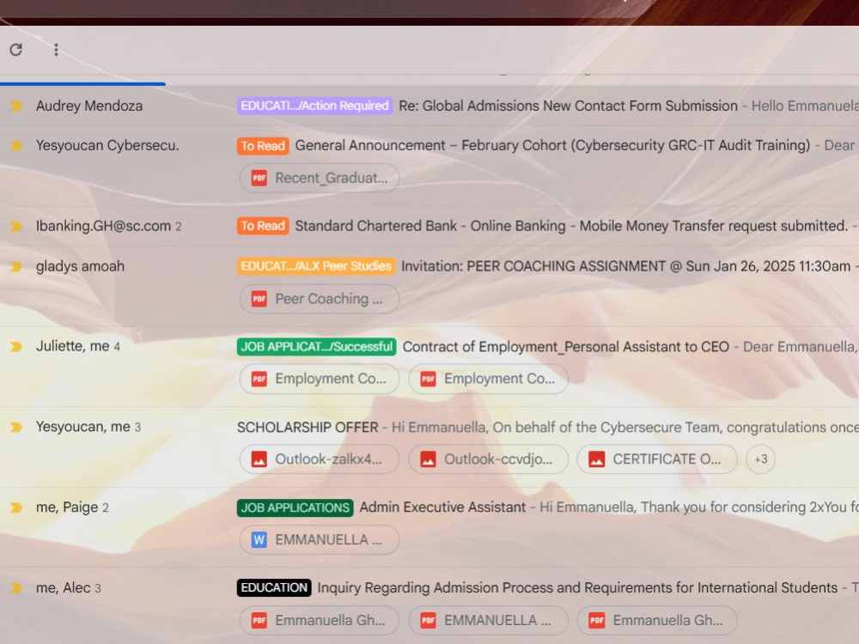Click To Read label on Standard Chartered email
Viewport: 859px width, 644px height.
(x=263, y=226)
